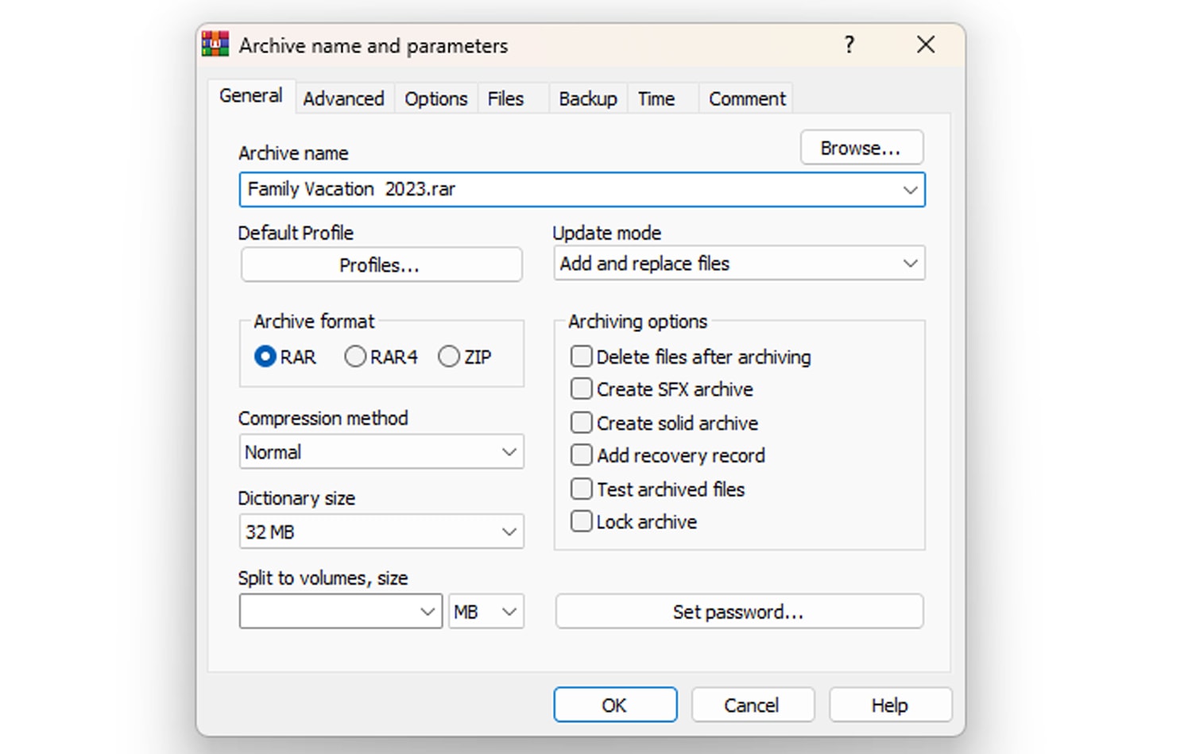Viewport: 1192px width, 754px height.
Task: Enable Delete files after archiving
Action: (x=581, y=357)
